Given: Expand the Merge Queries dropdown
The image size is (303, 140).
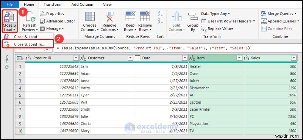Looking at the screenshot, I should [295, 14].
